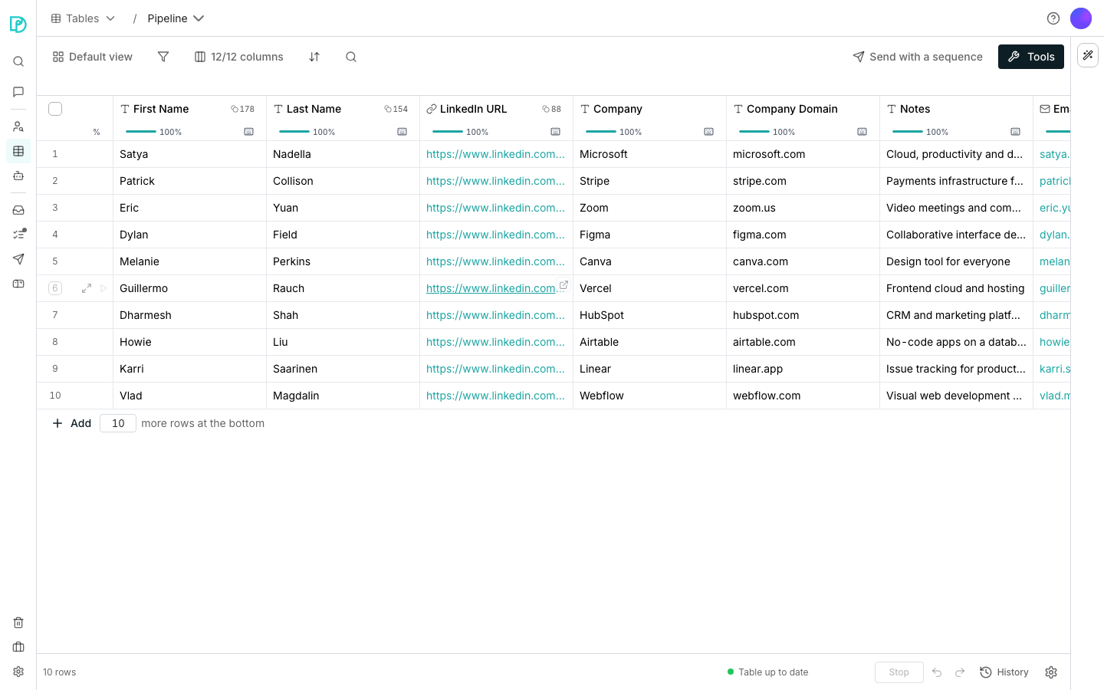
Task: Open the 12/12 columns selector
Action: 239,57
